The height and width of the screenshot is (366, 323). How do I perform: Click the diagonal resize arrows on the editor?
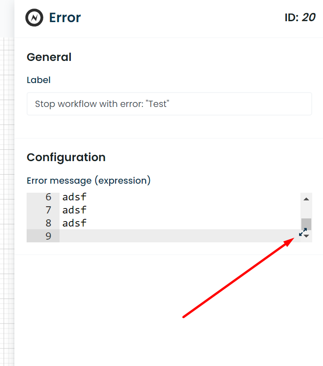point(303,232)
